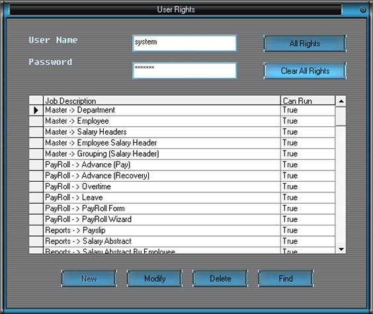Click the Delete button
This screenshot has height=314, width=373.
tap(220, 278)
